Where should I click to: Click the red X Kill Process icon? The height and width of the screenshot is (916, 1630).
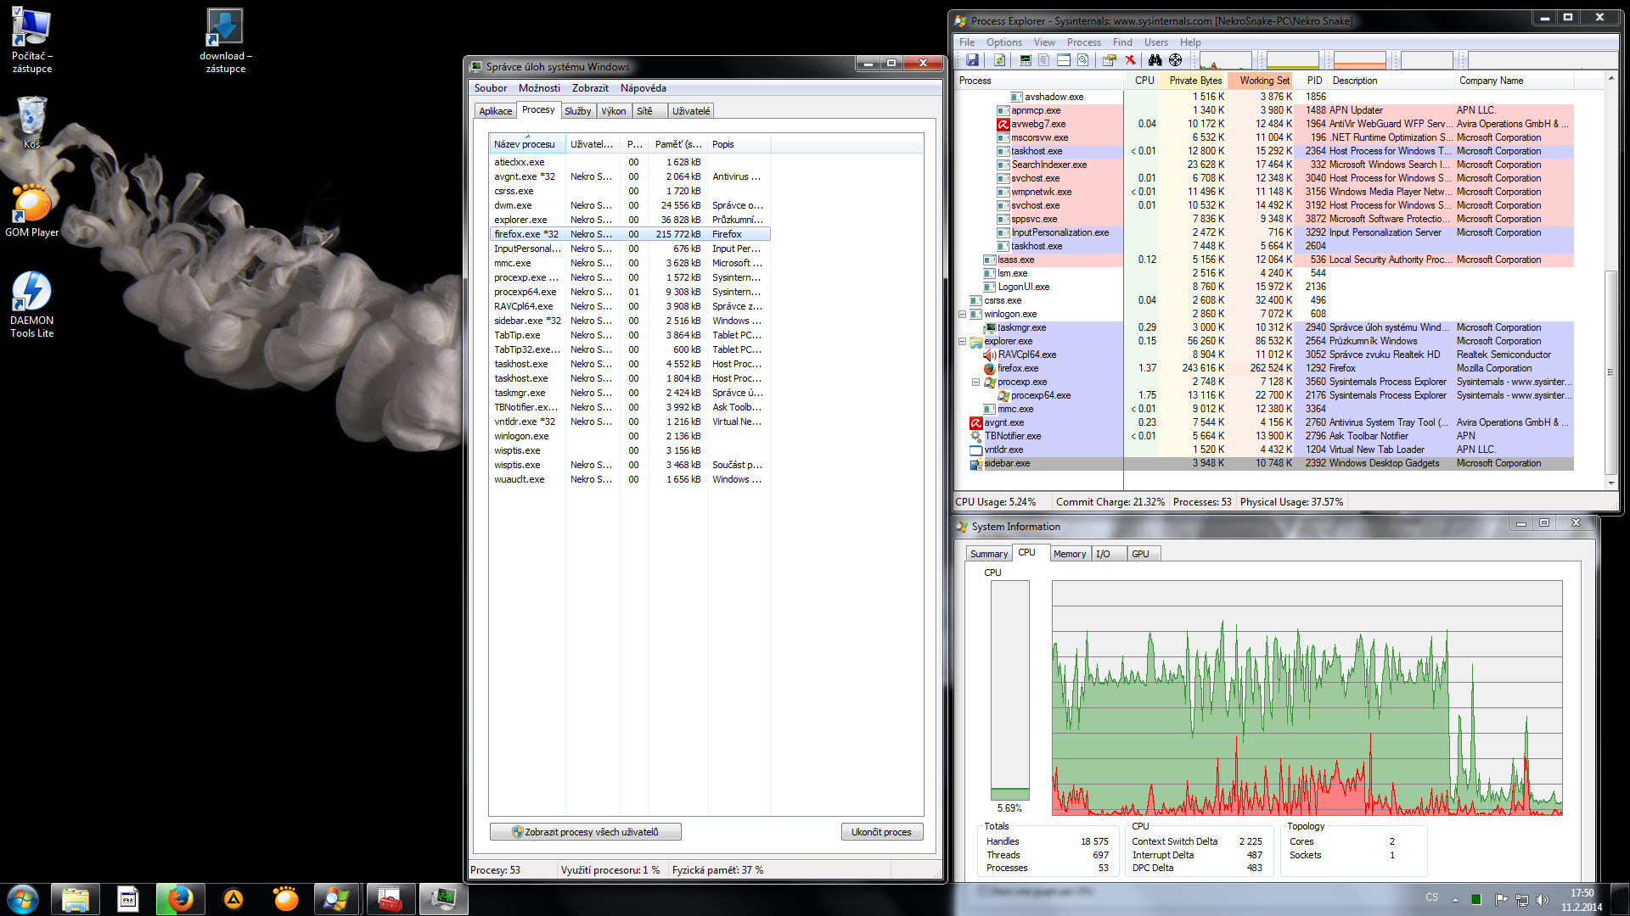1130,60
